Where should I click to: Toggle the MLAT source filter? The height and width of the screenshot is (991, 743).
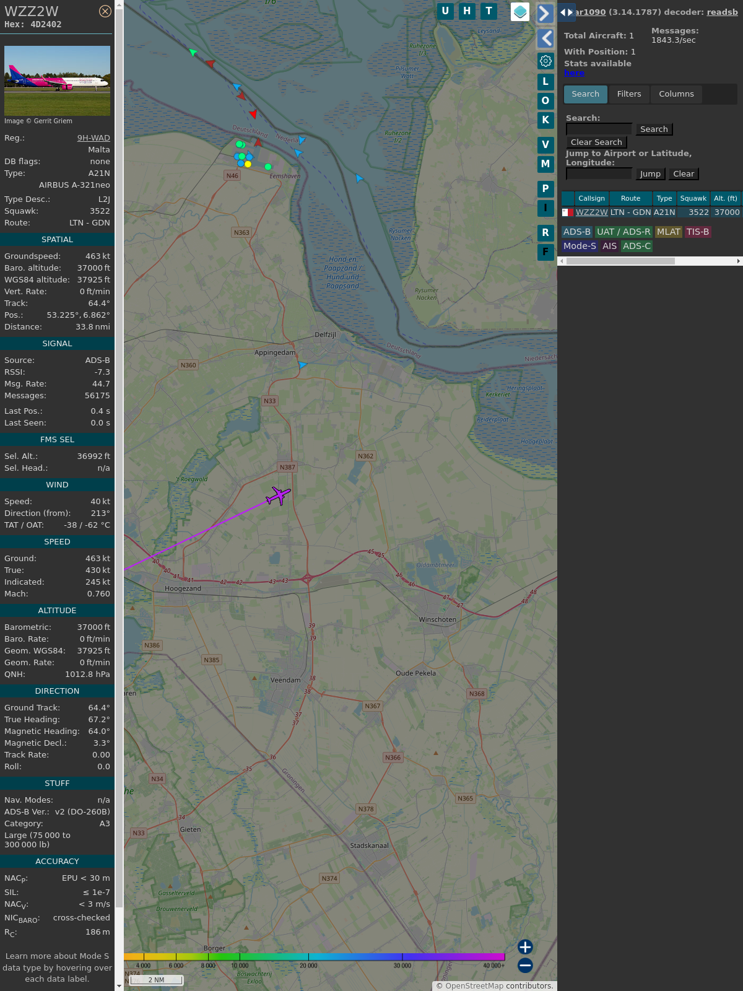pyautogui.click(x=668, y=232)
